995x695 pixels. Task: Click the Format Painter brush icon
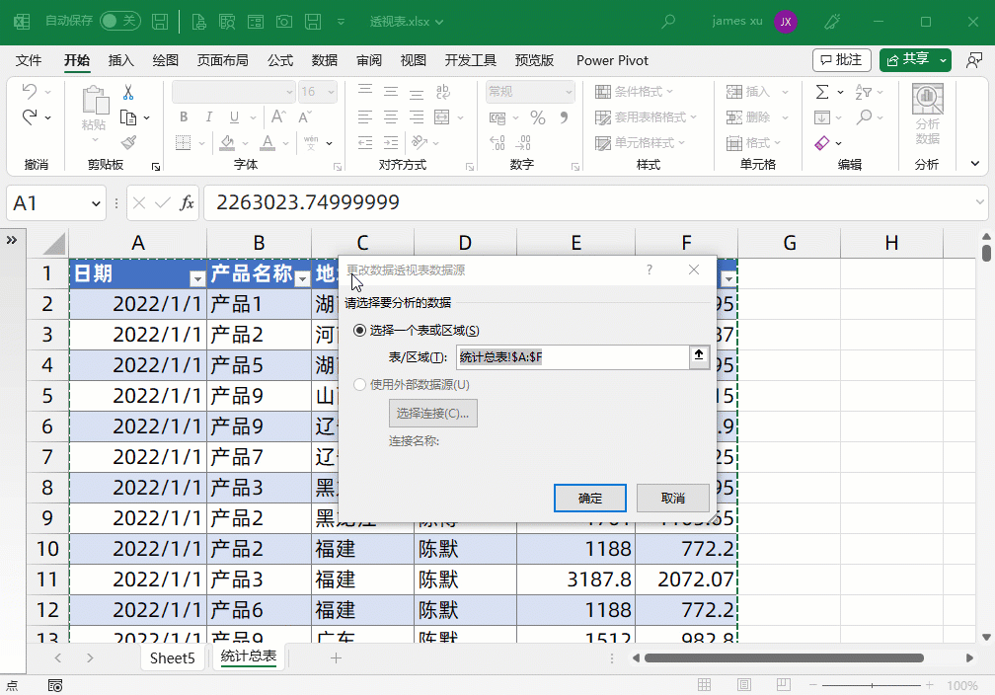[x=128, y=142]
